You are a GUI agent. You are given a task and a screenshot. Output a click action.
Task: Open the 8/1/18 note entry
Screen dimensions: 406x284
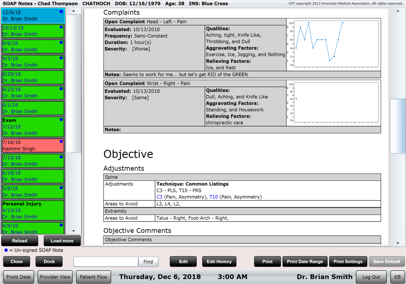coord(33,108)
